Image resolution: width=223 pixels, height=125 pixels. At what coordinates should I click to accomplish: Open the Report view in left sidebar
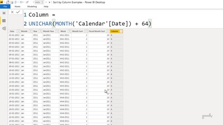tap(4, 13)
